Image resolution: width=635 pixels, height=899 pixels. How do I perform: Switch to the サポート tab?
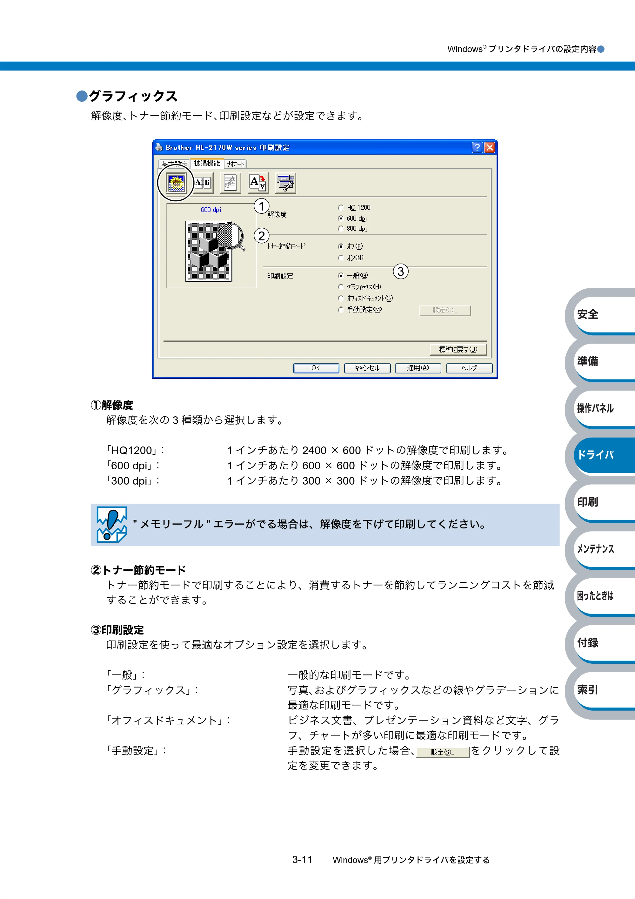235,164
